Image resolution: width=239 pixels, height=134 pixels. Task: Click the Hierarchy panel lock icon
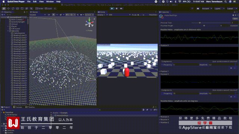coord(24,12)
